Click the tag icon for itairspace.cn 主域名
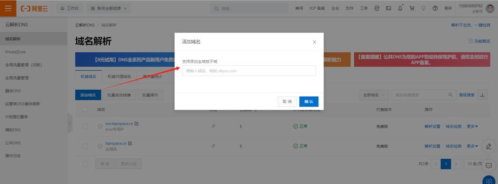The image size is (498, 184). [x=213, y=146]
